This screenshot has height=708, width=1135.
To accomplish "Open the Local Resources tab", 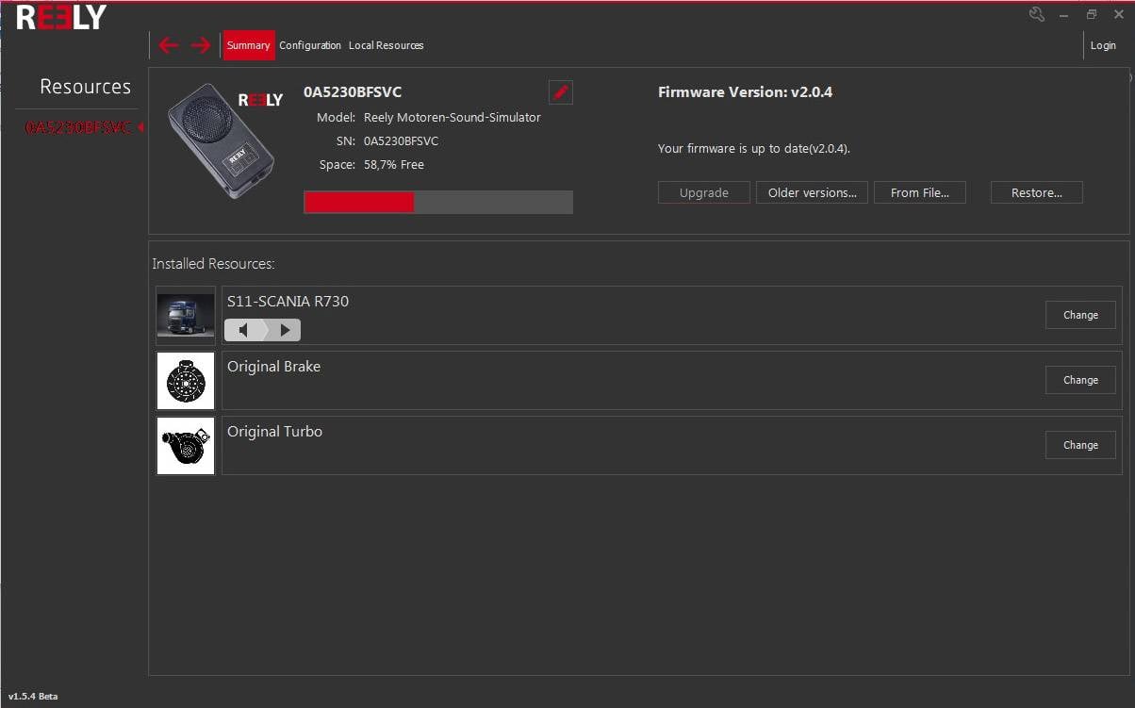I will [386, 44].
